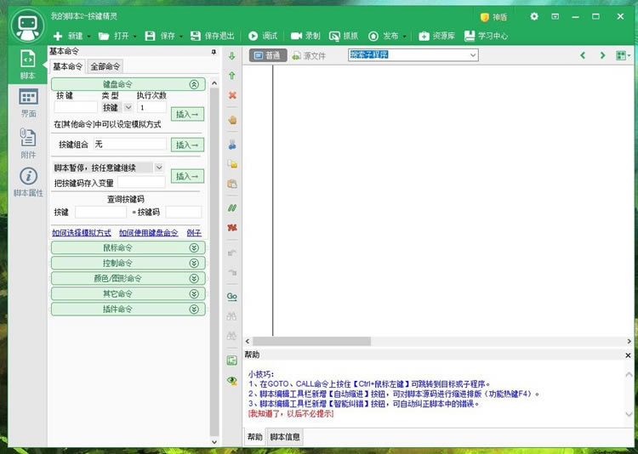
Task: Click the Go jump-to-line icon
Action: [x=232, y=296]
